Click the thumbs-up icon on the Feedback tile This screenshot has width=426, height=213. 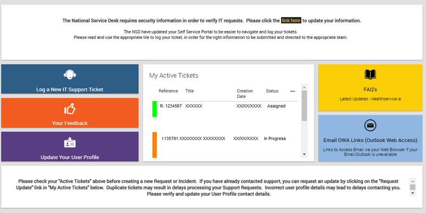pyautogui.click(x=70, y=109)
